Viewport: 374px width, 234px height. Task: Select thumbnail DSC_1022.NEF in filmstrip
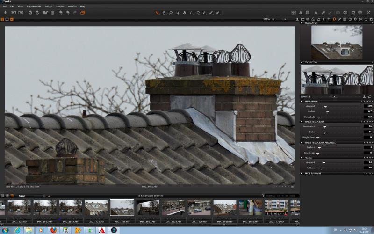19,208
